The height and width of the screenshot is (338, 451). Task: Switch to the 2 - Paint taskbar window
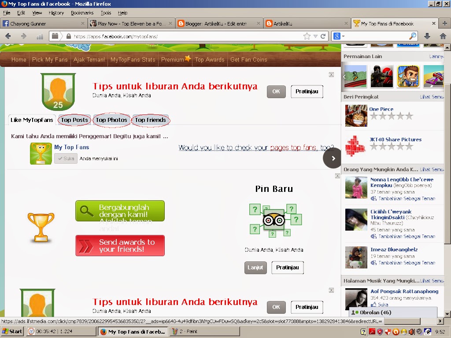coord(204,331)
